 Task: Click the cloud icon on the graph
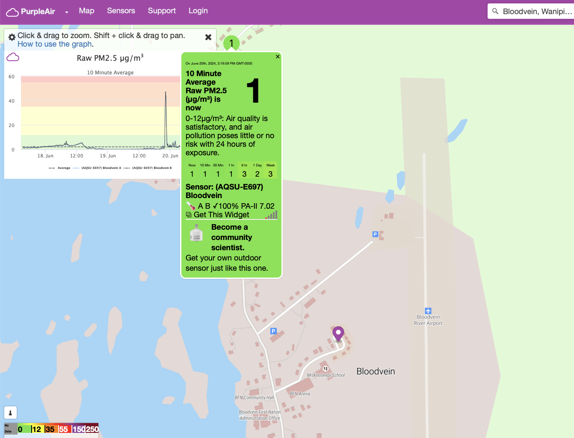click(x=13, y=57)
